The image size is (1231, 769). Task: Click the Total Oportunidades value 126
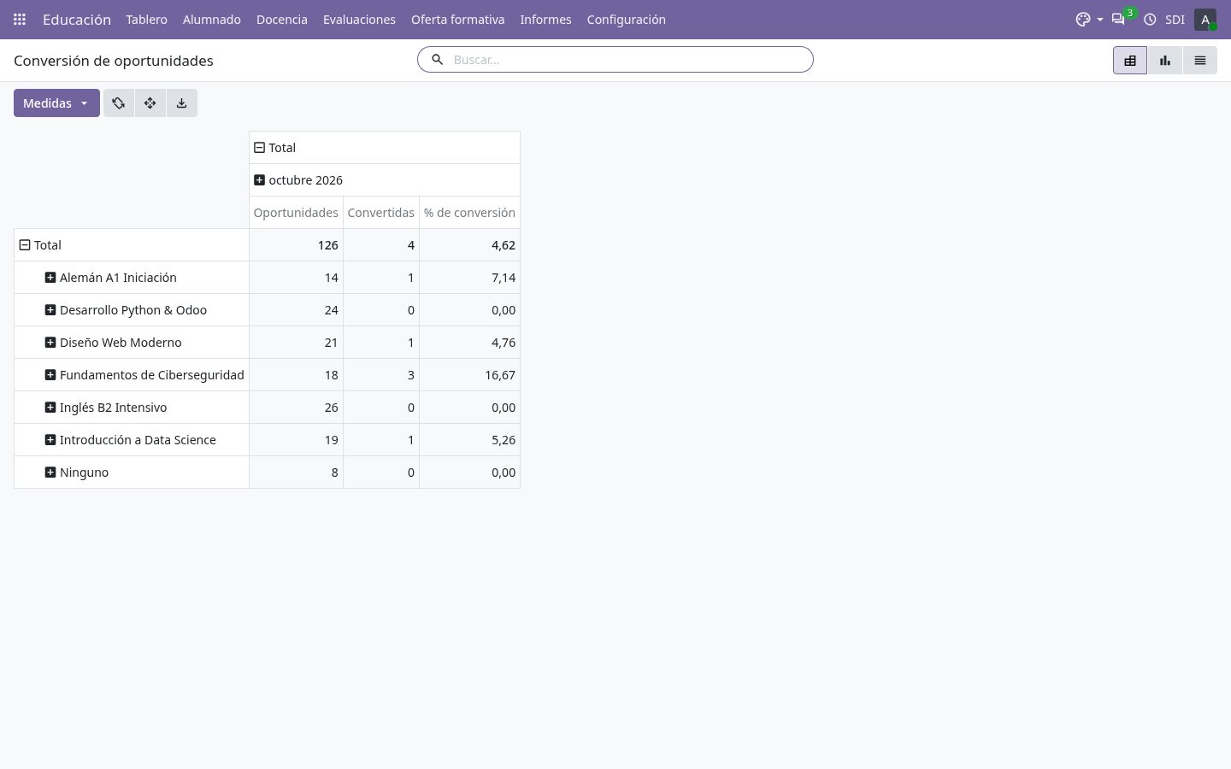[x=296, y=245]
